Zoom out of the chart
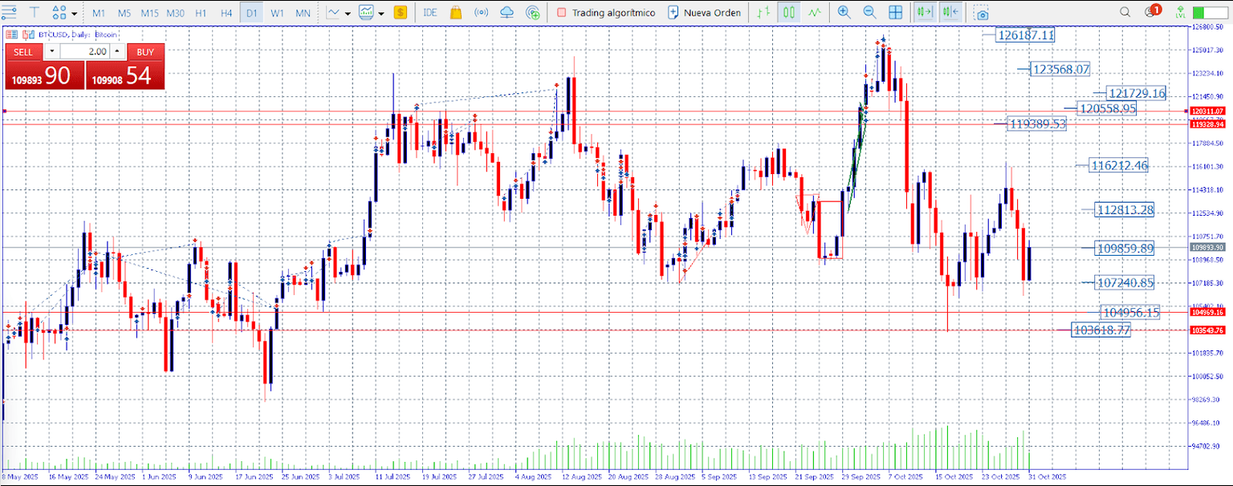This screenshot has height=486, width=1233. click(x=869, y=13)
